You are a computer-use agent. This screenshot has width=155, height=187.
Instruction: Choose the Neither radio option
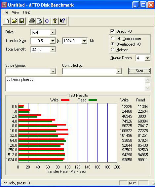point(112,50)
